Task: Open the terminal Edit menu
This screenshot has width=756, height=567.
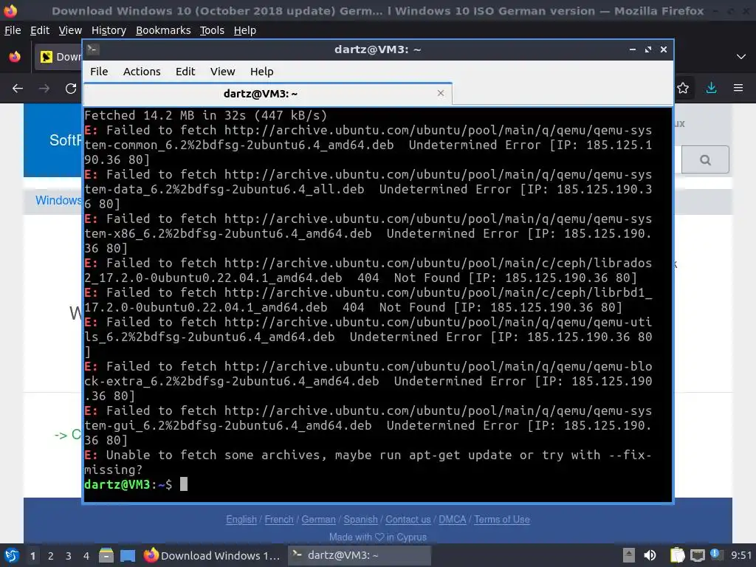Action: (185, 72)
